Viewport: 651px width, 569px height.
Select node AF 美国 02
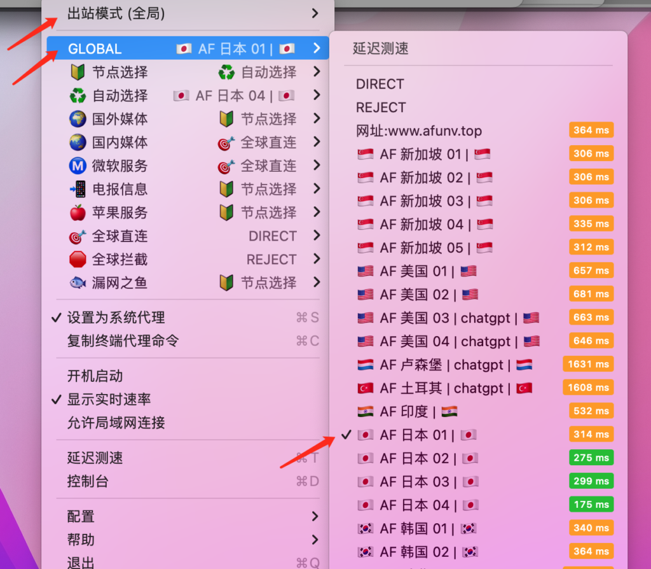point(478,295)
